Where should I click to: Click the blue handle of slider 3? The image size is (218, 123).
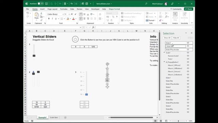[x=87, y=94]
